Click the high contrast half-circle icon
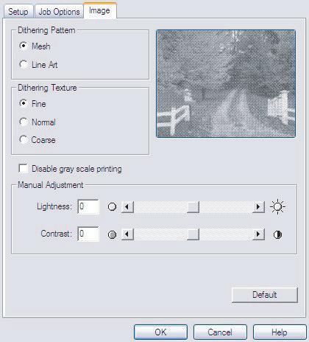Screen dimensions: 309x342 point(277,234)
